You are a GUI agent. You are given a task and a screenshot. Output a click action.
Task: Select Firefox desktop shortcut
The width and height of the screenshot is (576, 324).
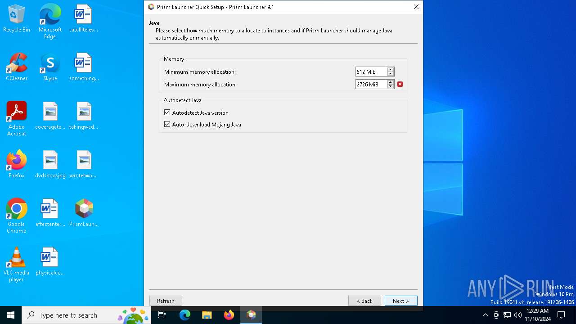click(x=17, y=165)
